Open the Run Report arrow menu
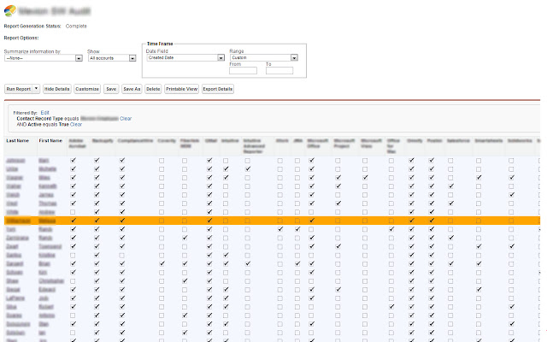The image size is (547, 342). click(36, 88)
